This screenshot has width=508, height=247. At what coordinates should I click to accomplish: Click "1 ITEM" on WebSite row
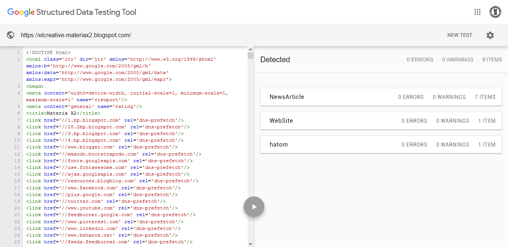487,121
